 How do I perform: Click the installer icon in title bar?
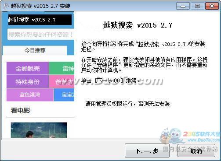click(x=6, y=6)
